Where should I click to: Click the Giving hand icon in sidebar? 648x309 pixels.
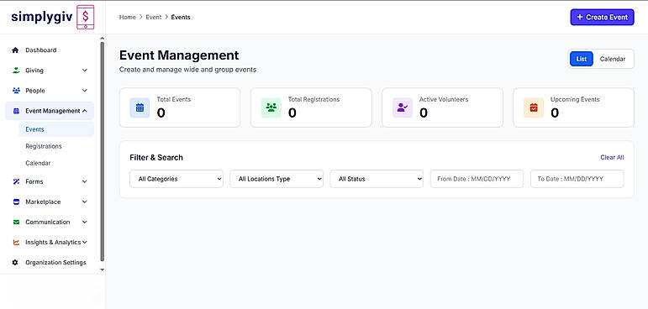tap(16, 71)
